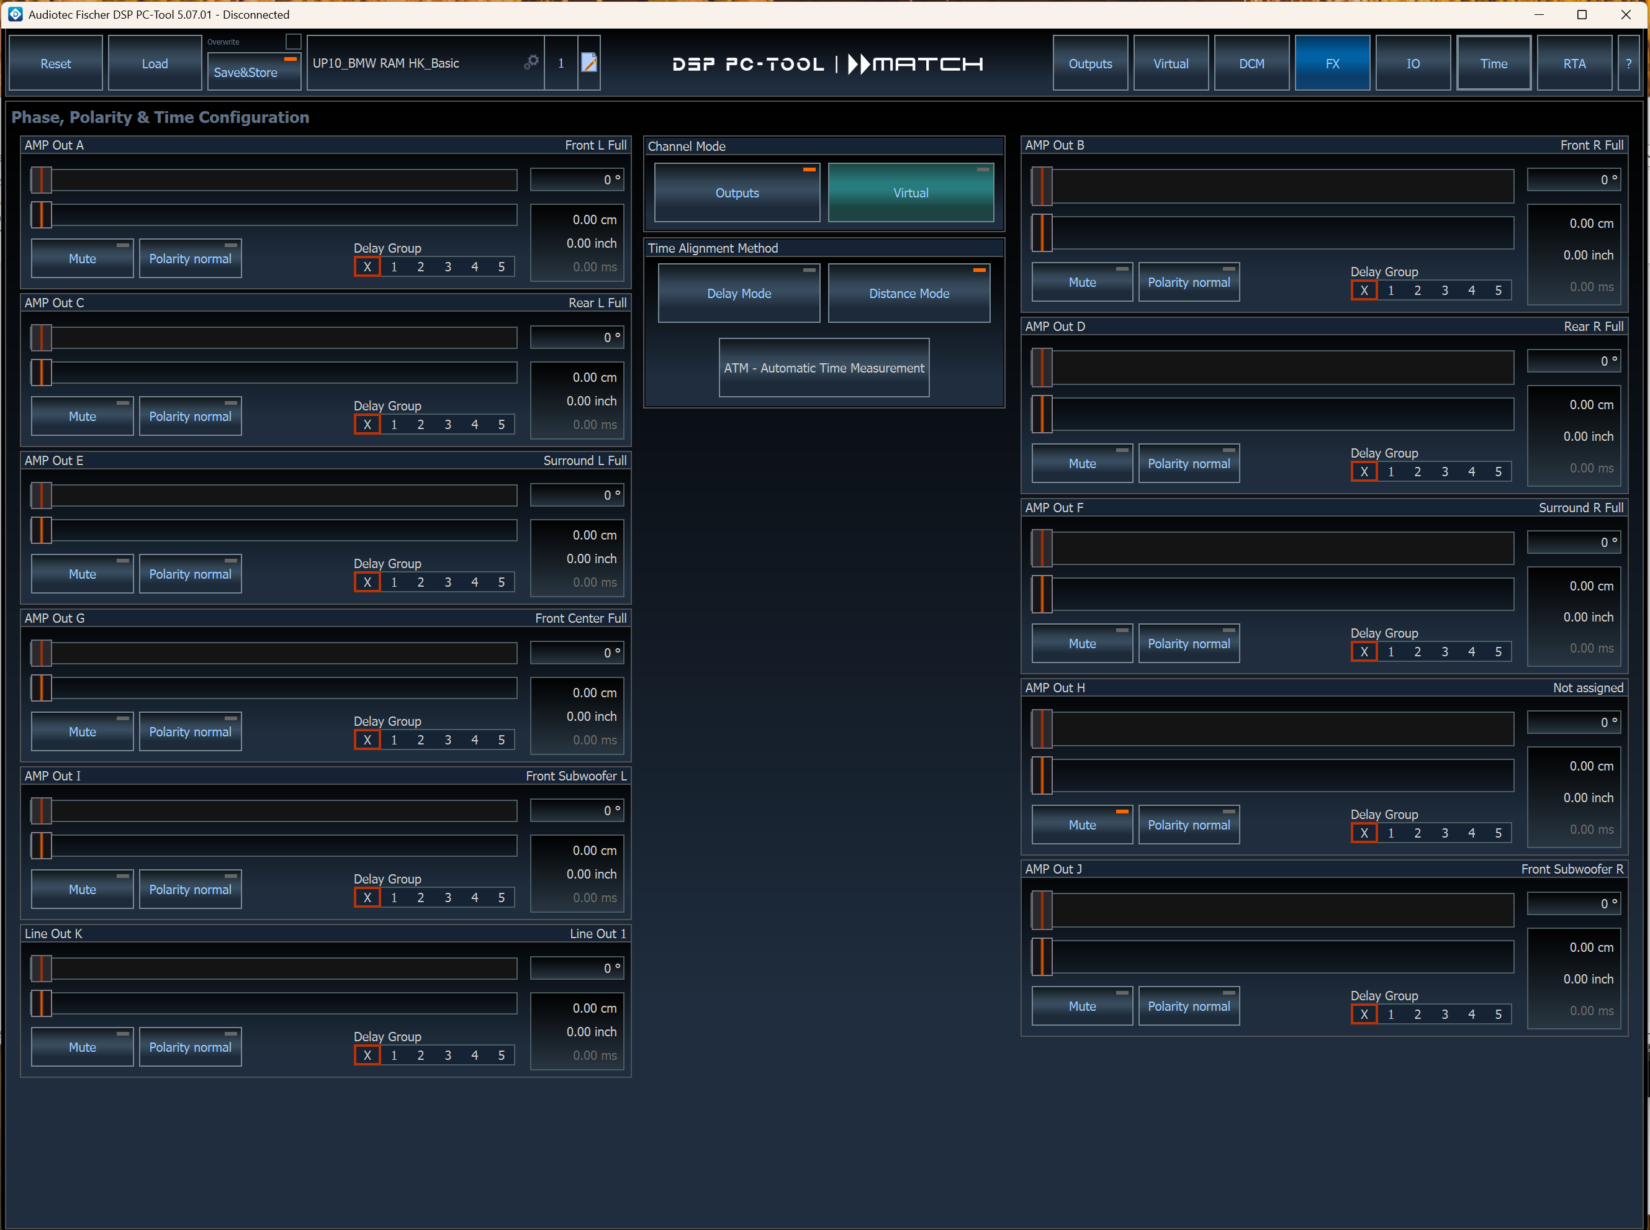This screenshot has height=1230, width=1650.
Task: Mute AMP Out I Front Subwoofer L
Action: point(82,889)
